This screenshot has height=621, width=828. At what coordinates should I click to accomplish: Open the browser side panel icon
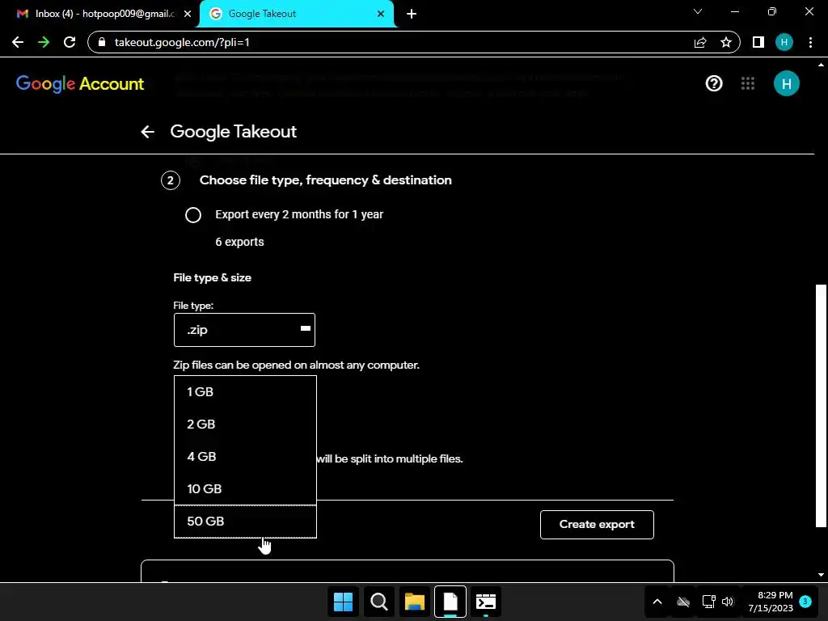(x=758, y=42)
